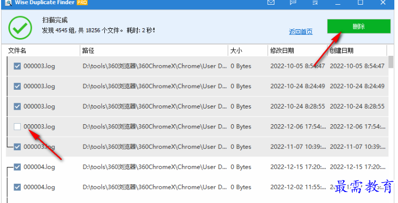Screen dimensions: 398x203
Task: Click the path cell in the 2022-10-05 row
Action: [154, 66]
